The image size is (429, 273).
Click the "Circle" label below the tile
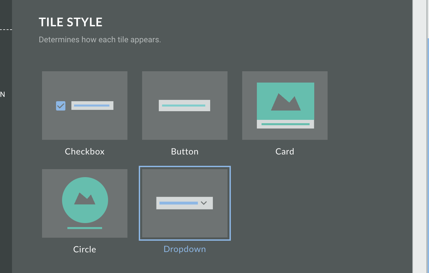[x=85, y=249]
